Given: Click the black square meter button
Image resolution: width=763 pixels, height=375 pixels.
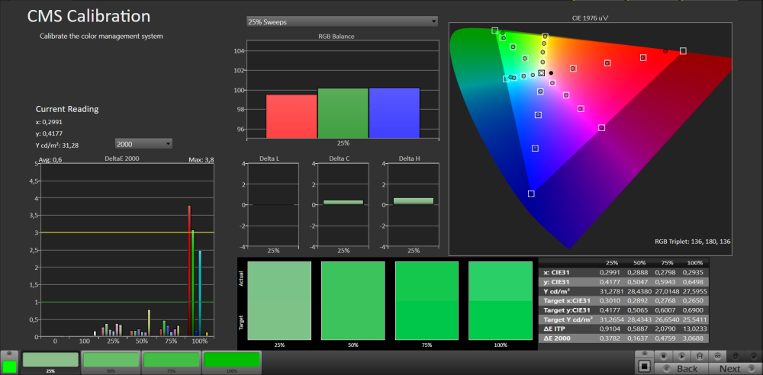Looking at the screenshot, I should click(645, 366).
